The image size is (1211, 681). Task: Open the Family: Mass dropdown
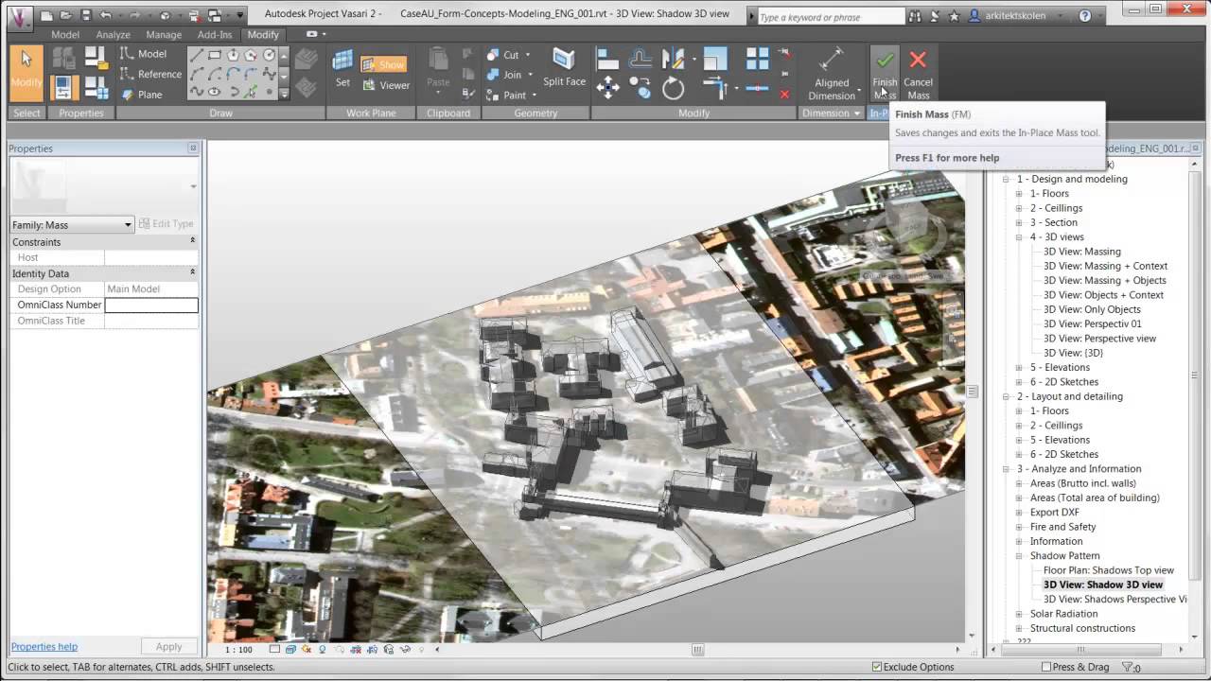click(128, 224)
